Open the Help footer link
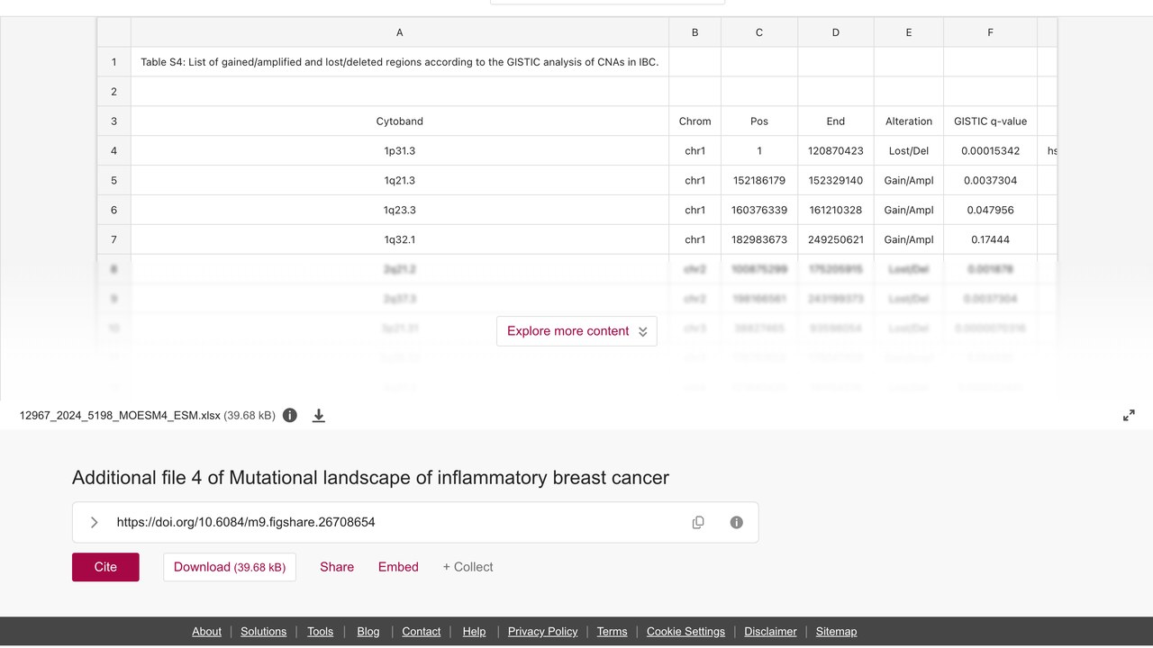Screen dimensions: 1153x648 point(474,632)
